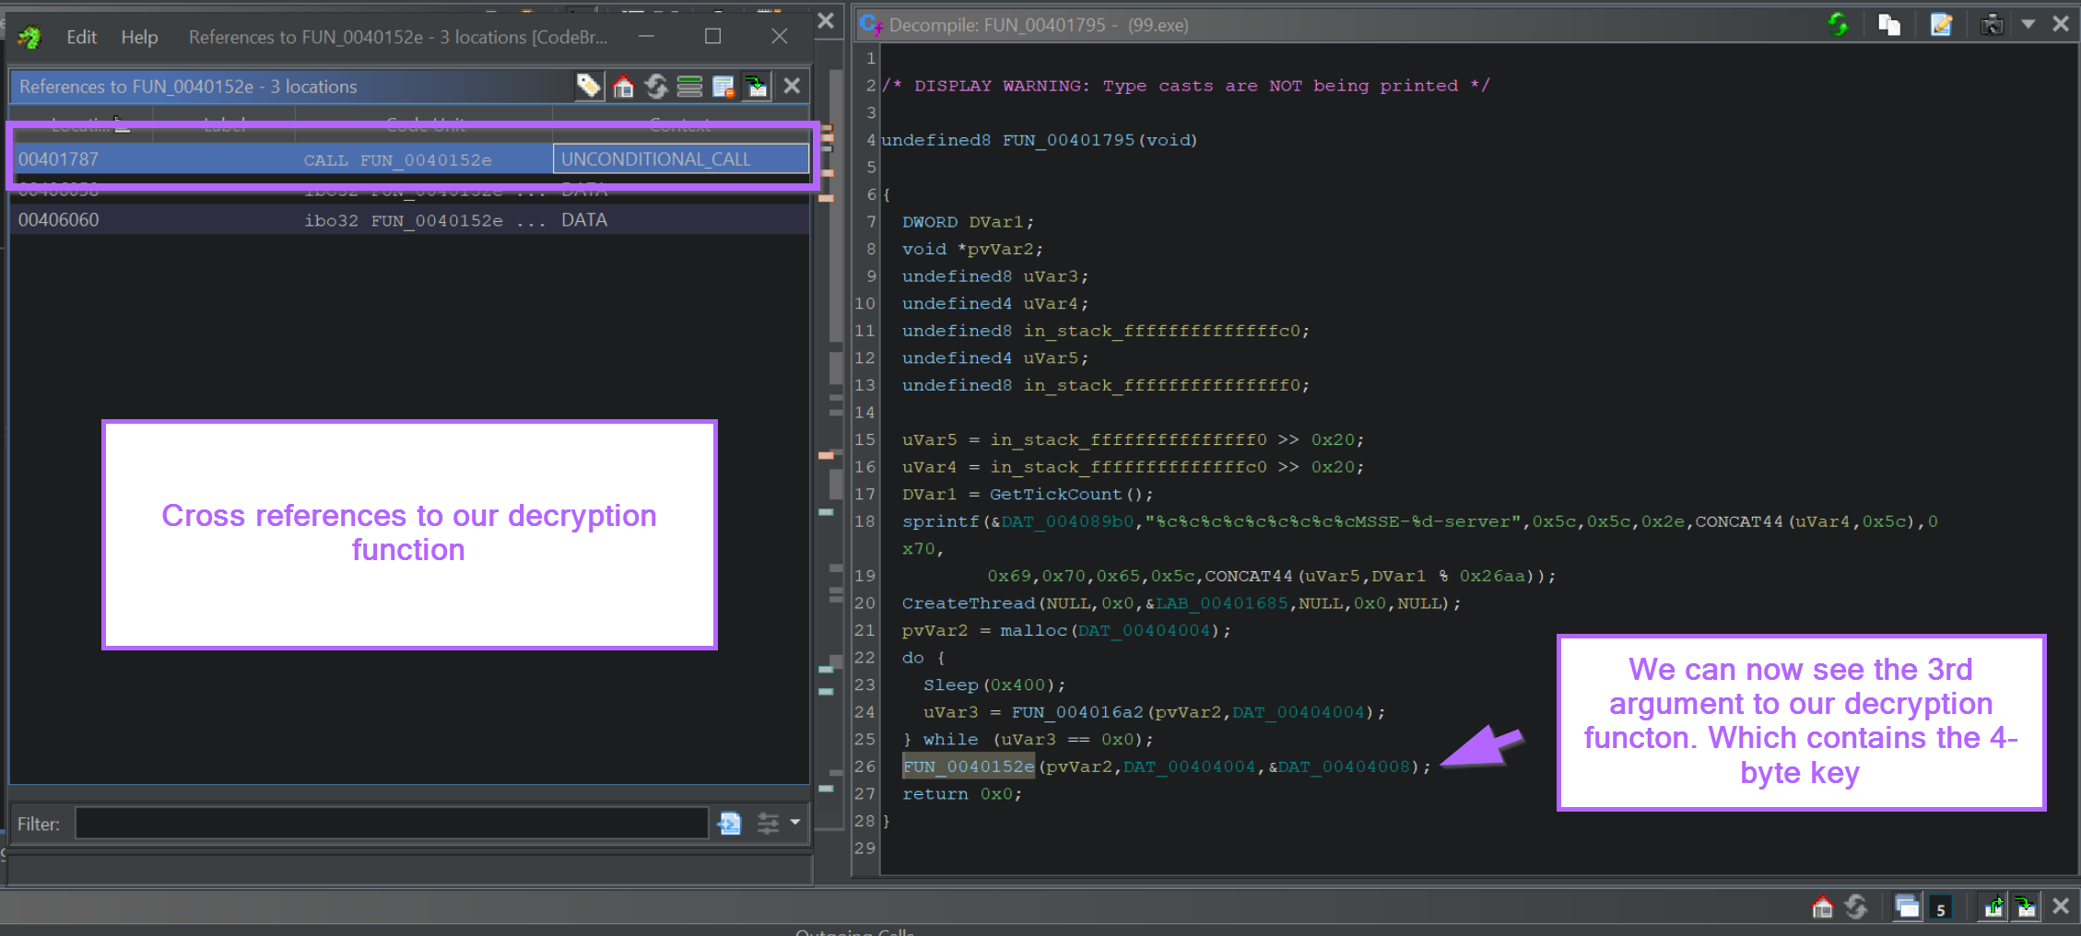Click FUN_0040152e call in decompiled code
This screenshot has width=2081, height=936.
click(x=968, y=766)
